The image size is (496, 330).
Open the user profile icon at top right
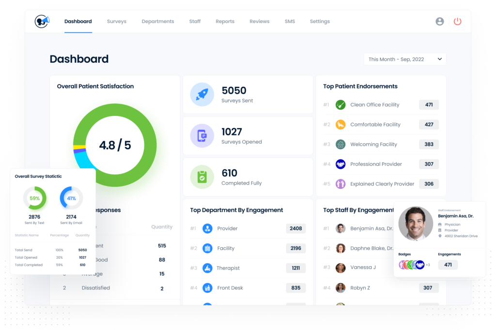pos(440,21)
